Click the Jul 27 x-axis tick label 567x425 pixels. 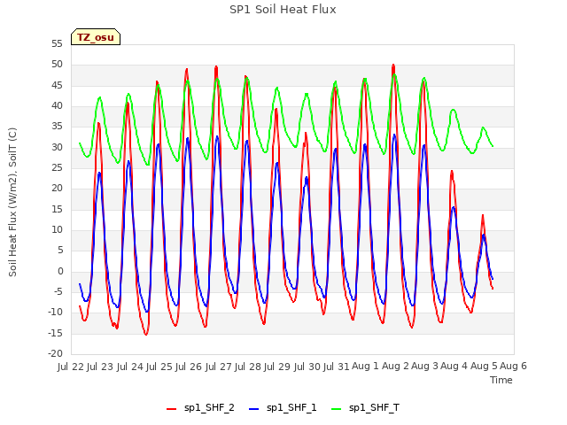coord(219,367)
